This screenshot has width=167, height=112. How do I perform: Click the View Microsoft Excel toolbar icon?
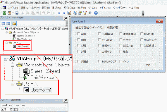click(4, 13)
